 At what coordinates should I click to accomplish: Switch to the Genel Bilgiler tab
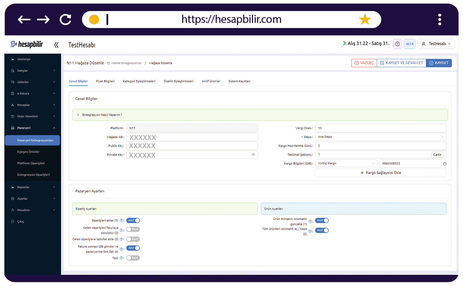coord(78,81)
